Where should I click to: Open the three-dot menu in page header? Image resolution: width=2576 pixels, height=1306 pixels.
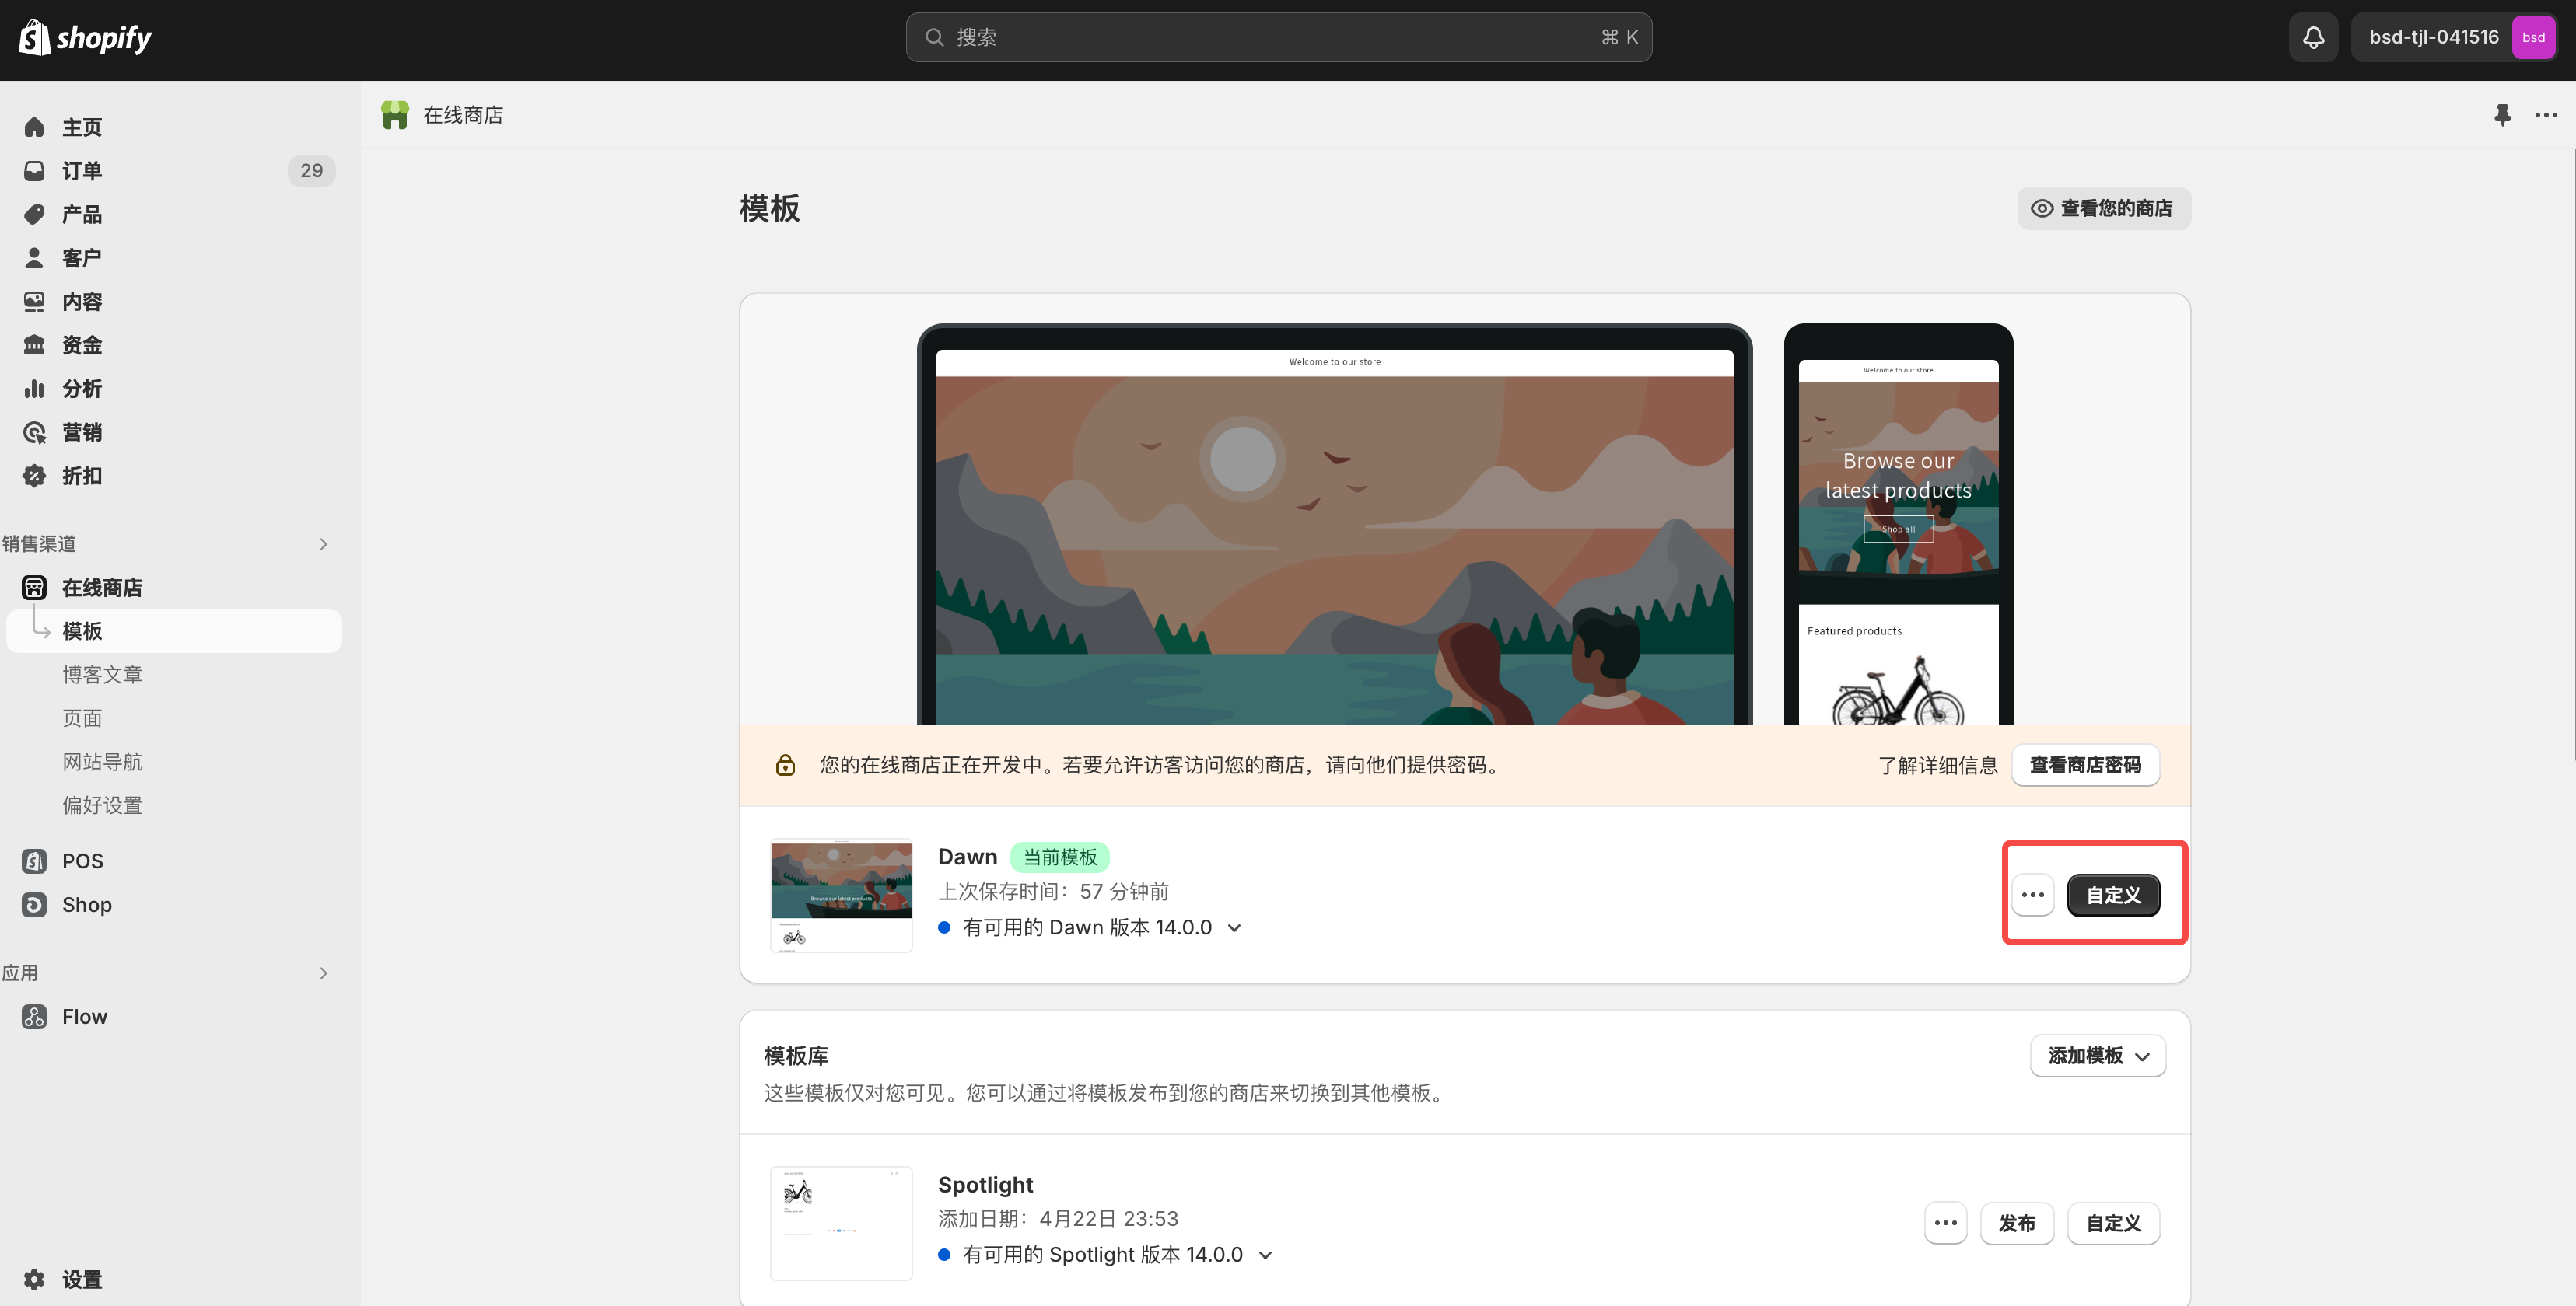(x=2546, y=115)
